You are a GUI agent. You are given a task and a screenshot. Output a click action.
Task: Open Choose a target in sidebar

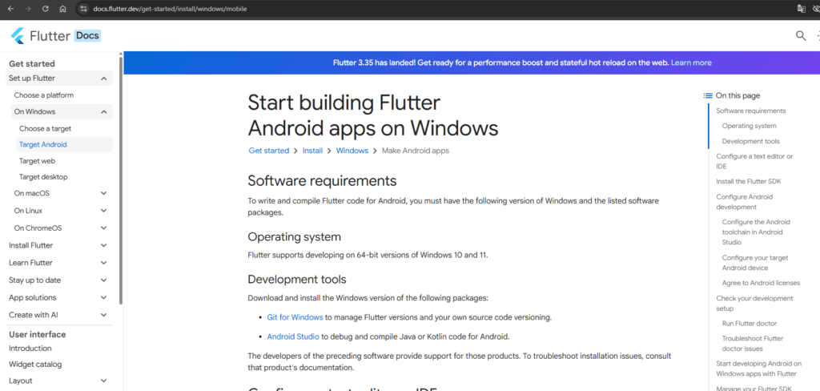point(45,128)
